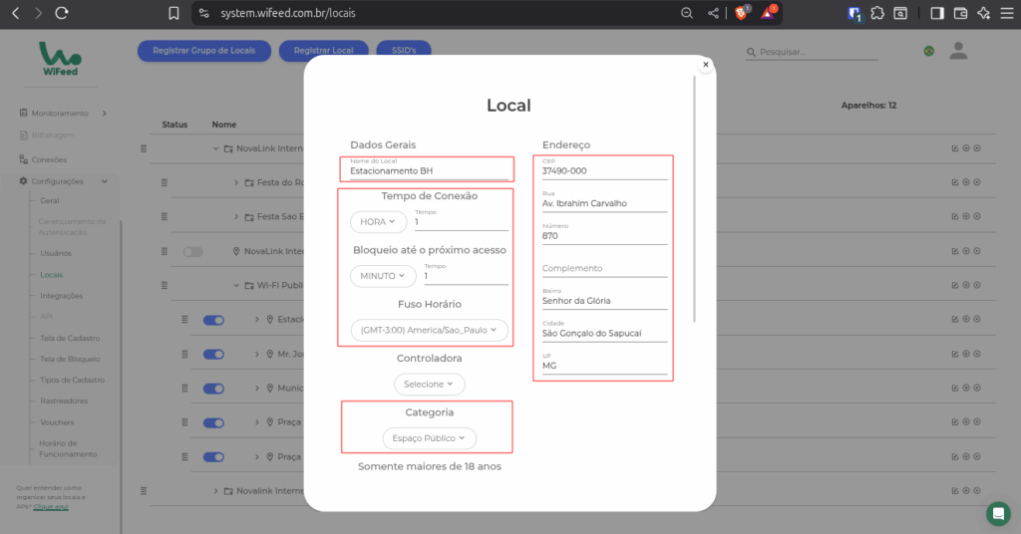Open the browser extensions puzzle icon
Image resolution: width=1021 pixels, height=534 pixels.
(876, 14)
